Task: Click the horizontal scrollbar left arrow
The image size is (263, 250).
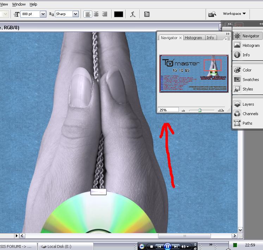Action: point(23,236)
